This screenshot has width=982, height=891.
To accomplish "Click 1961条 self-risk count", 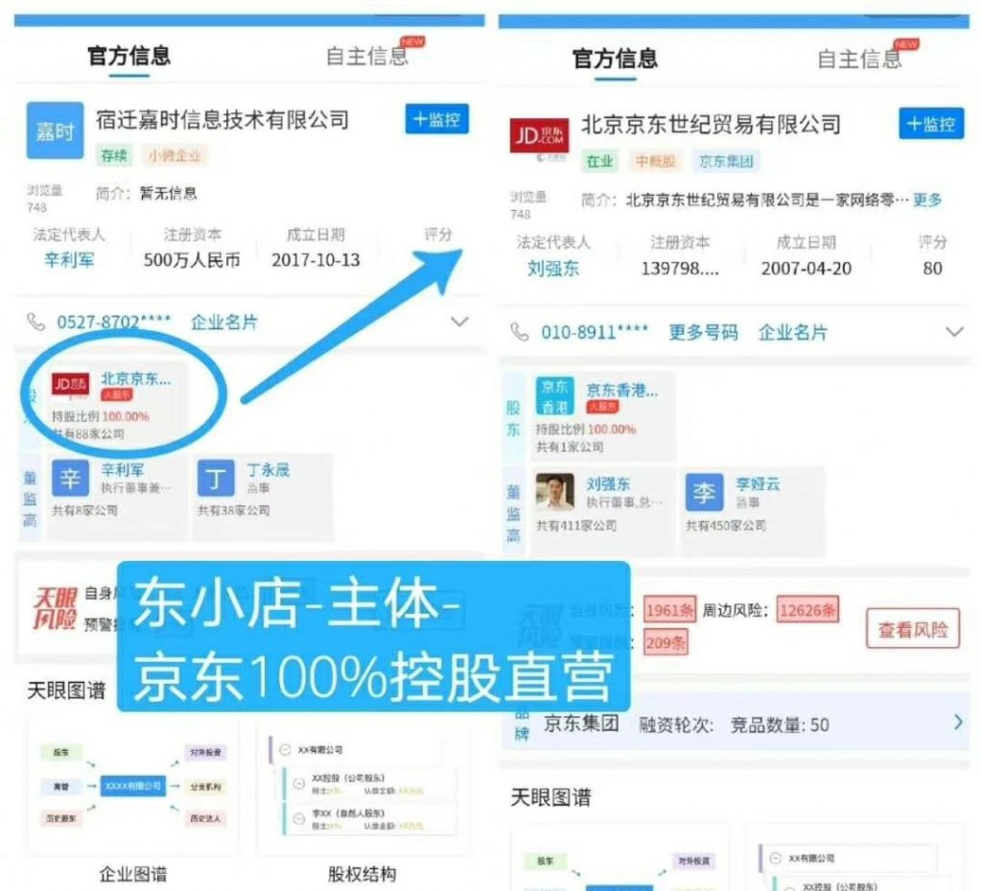I will click(x=669, y=609).
